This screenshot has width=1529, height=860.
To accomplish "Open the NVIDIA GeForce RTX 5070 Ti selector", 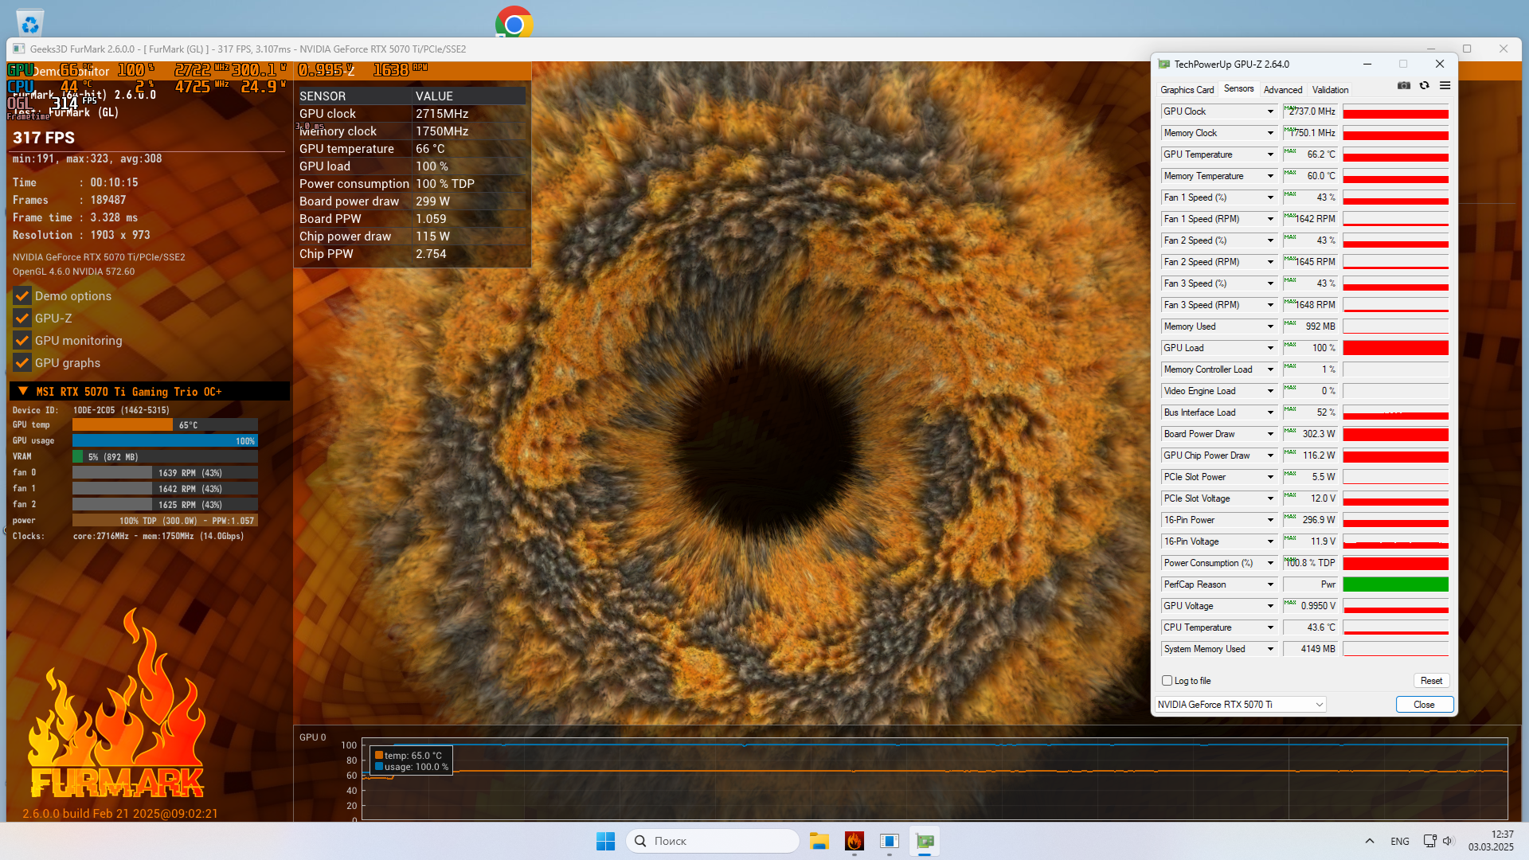I will pyautogui.click(x=1240, y=705).
